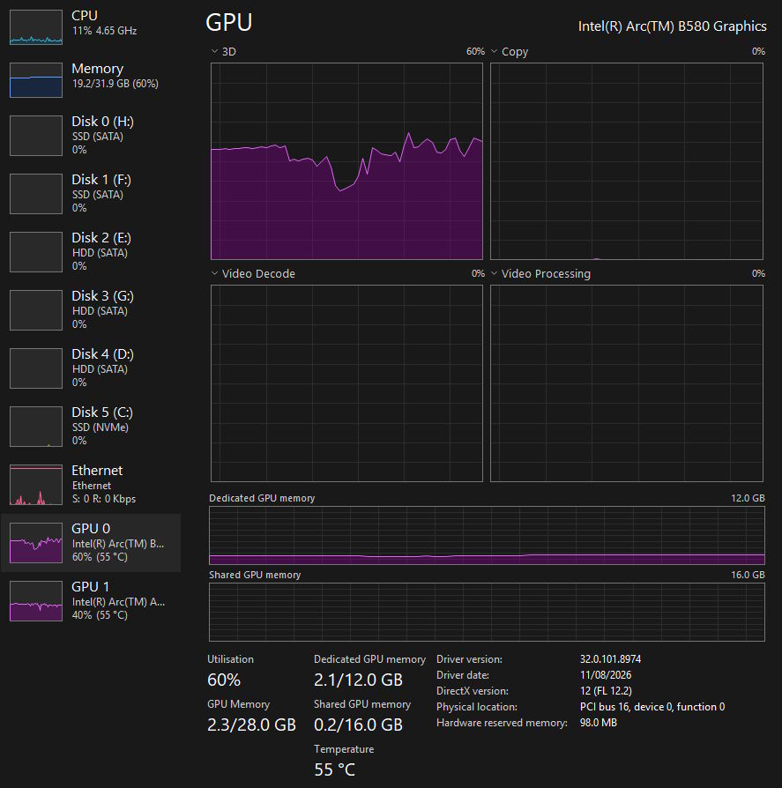Select GPU 0 in the sidebar
Screen dimensions: 782x788
(x=91, y=543)
